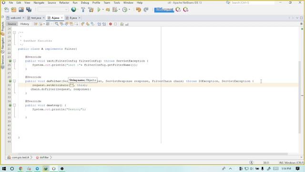Open the document list dropdown arrow for tabs
The width and height of the screenshot is (305, 172).
pos(297,18)
